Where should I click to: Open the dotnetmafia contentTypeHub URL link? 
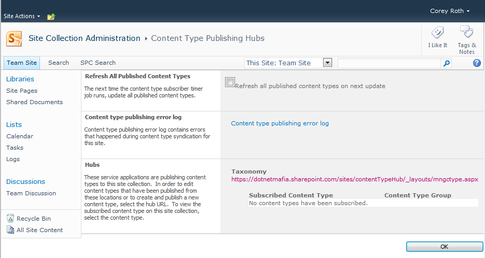pos(354,179)
